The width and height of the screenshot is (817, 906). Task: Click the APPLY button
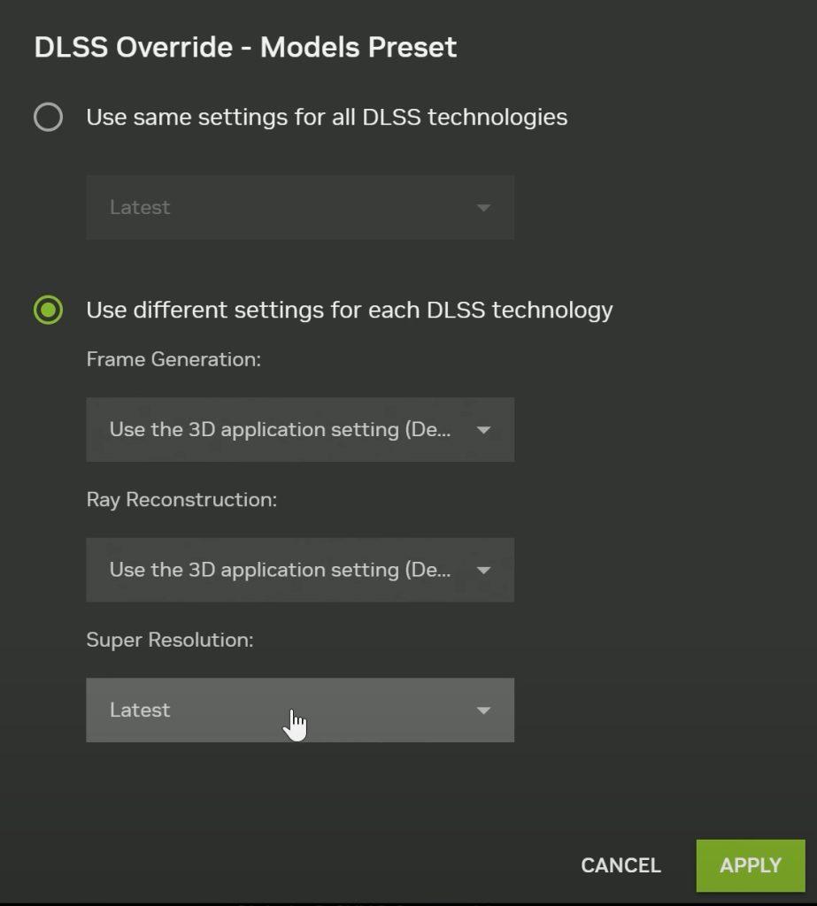click(751, 865)
